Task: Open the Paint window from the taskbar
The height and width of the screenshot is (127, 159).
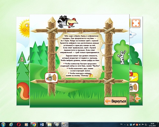Action: pos(57,124)
